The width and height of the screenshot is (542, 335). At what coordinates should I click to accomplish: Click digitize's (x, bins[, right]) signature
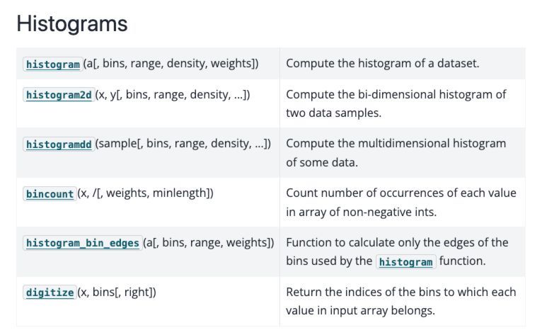coord(117,293)
